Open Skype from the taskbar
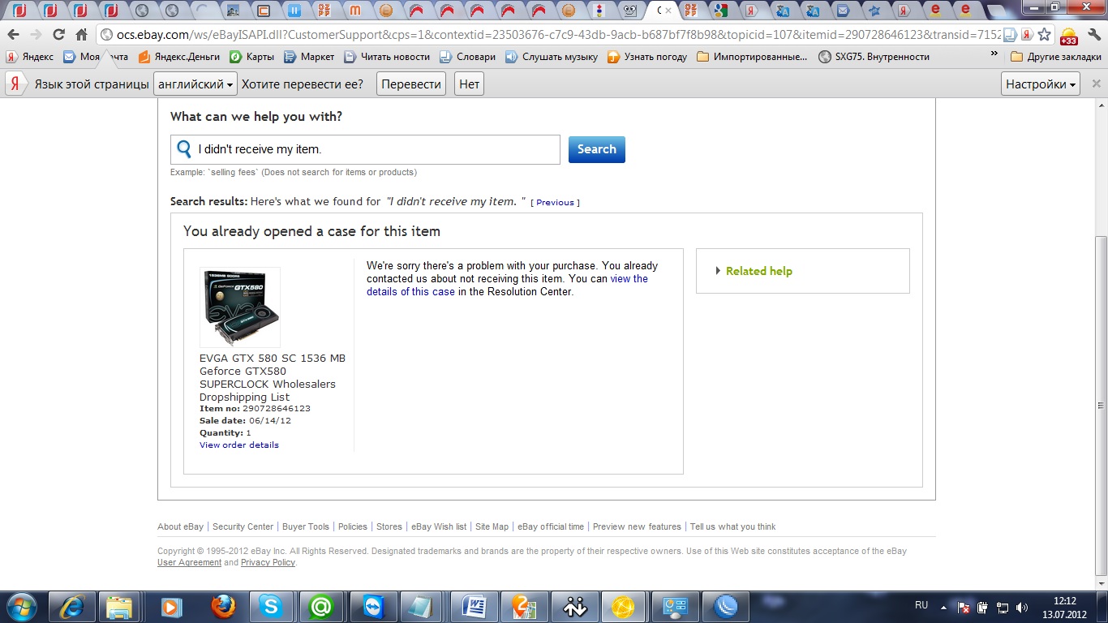Screen dimensions: 1108x623 (x=272, y=607)
